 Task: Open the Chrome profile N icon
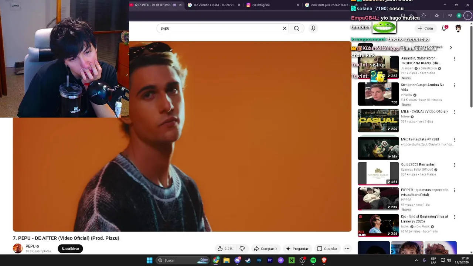459,16
